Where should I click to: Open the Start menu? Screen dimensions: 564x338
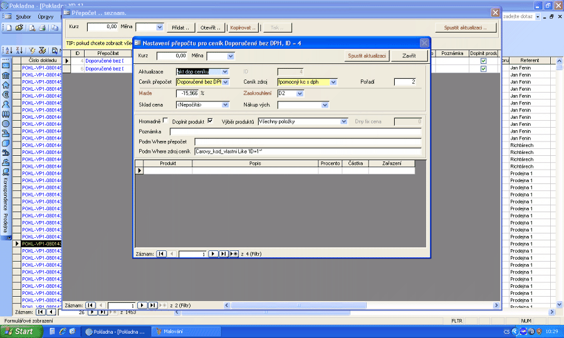[x=20, y=331]
